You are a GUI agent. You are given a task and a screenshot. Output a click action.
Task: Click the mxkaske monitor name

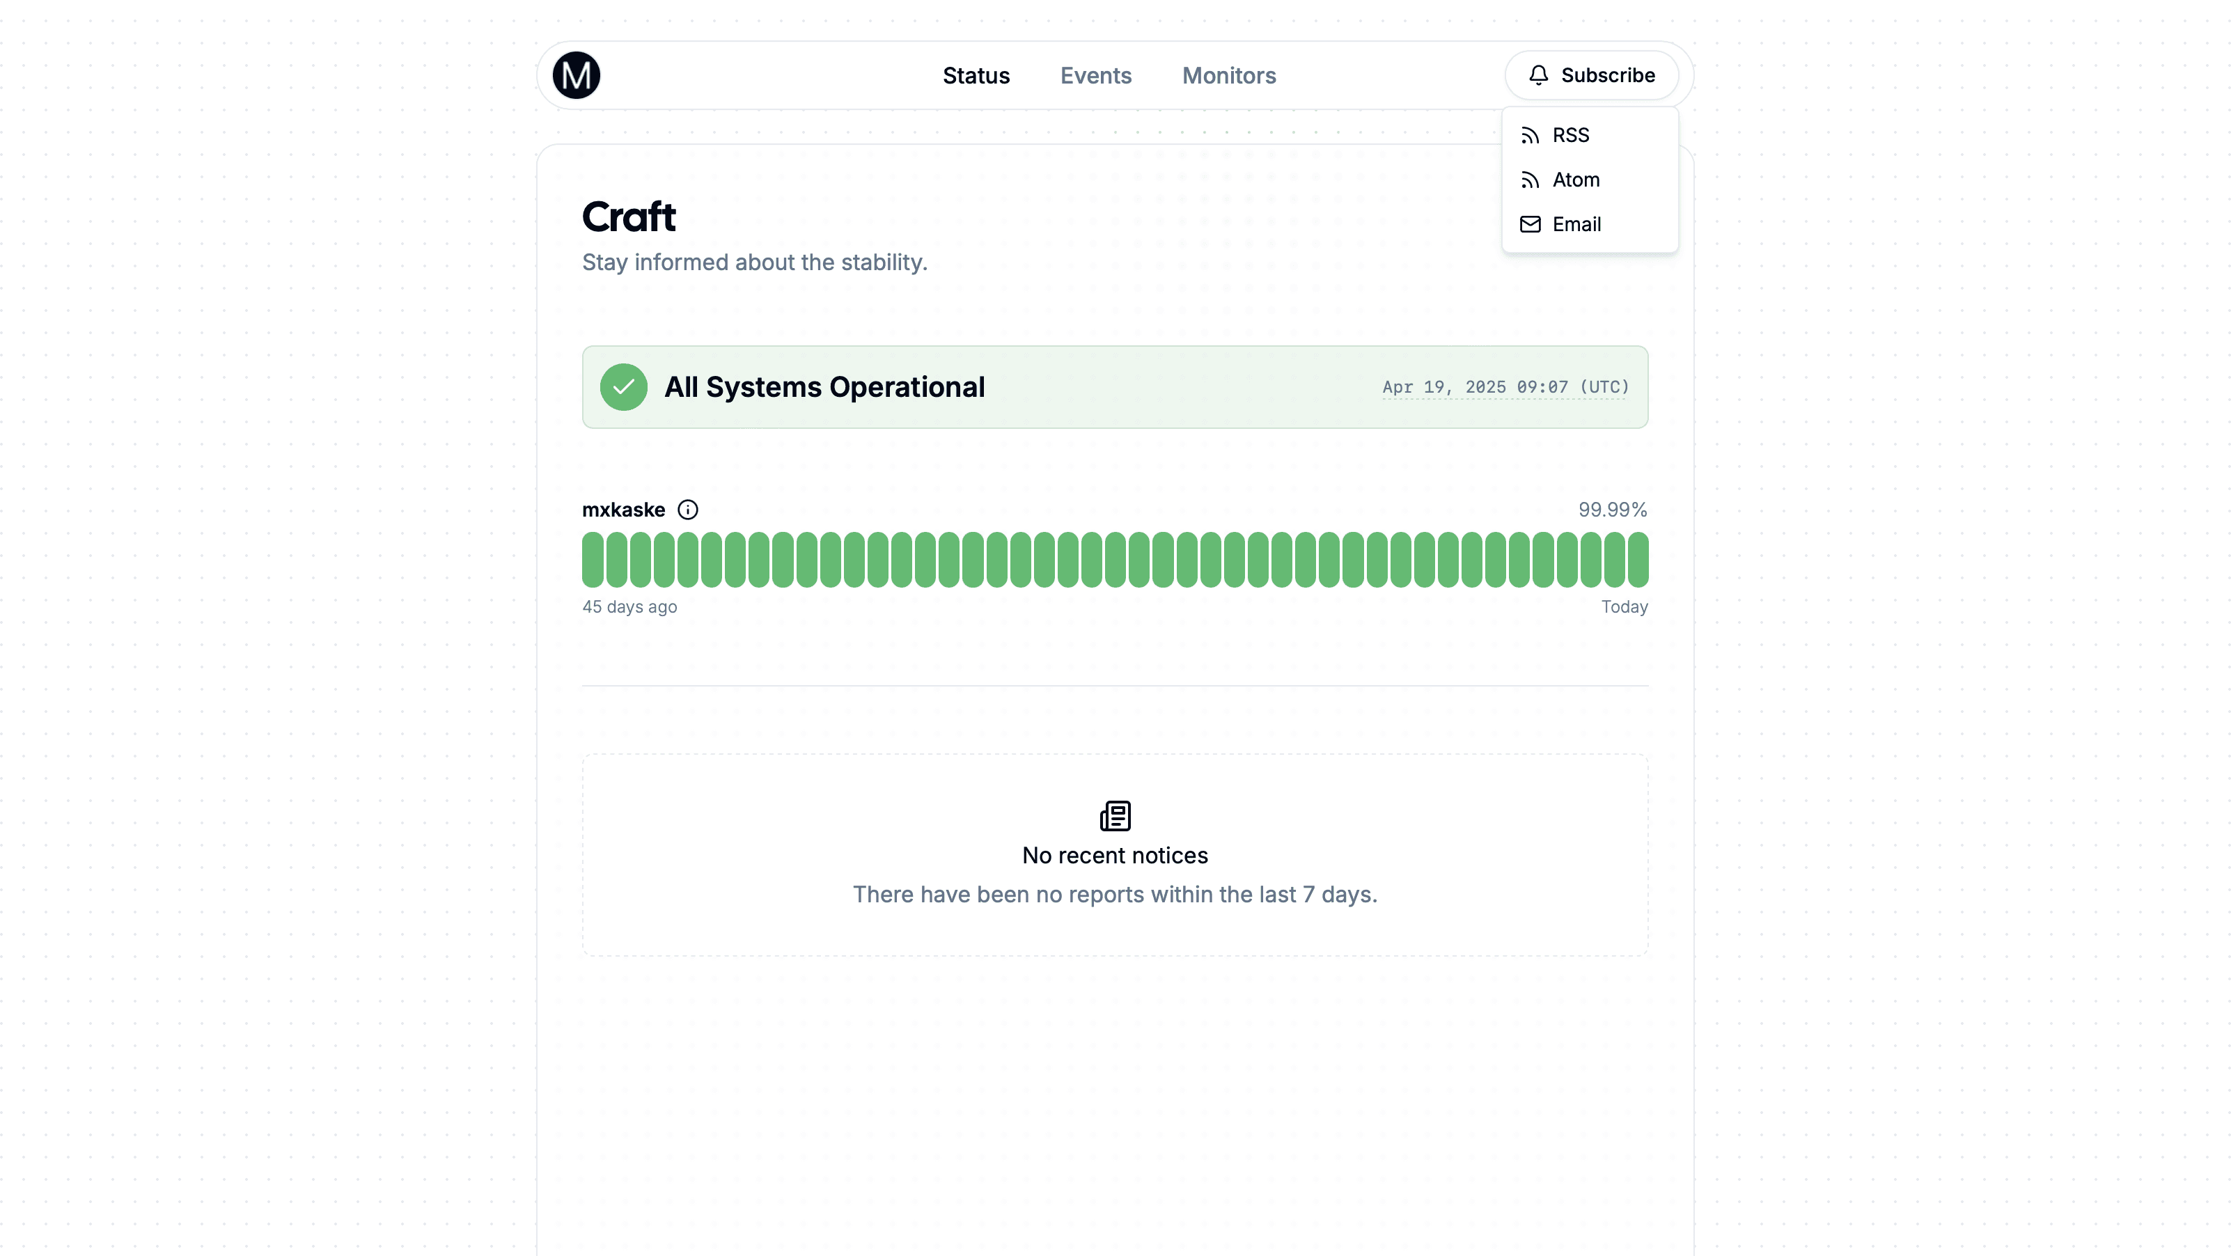[x=624, y=510]
